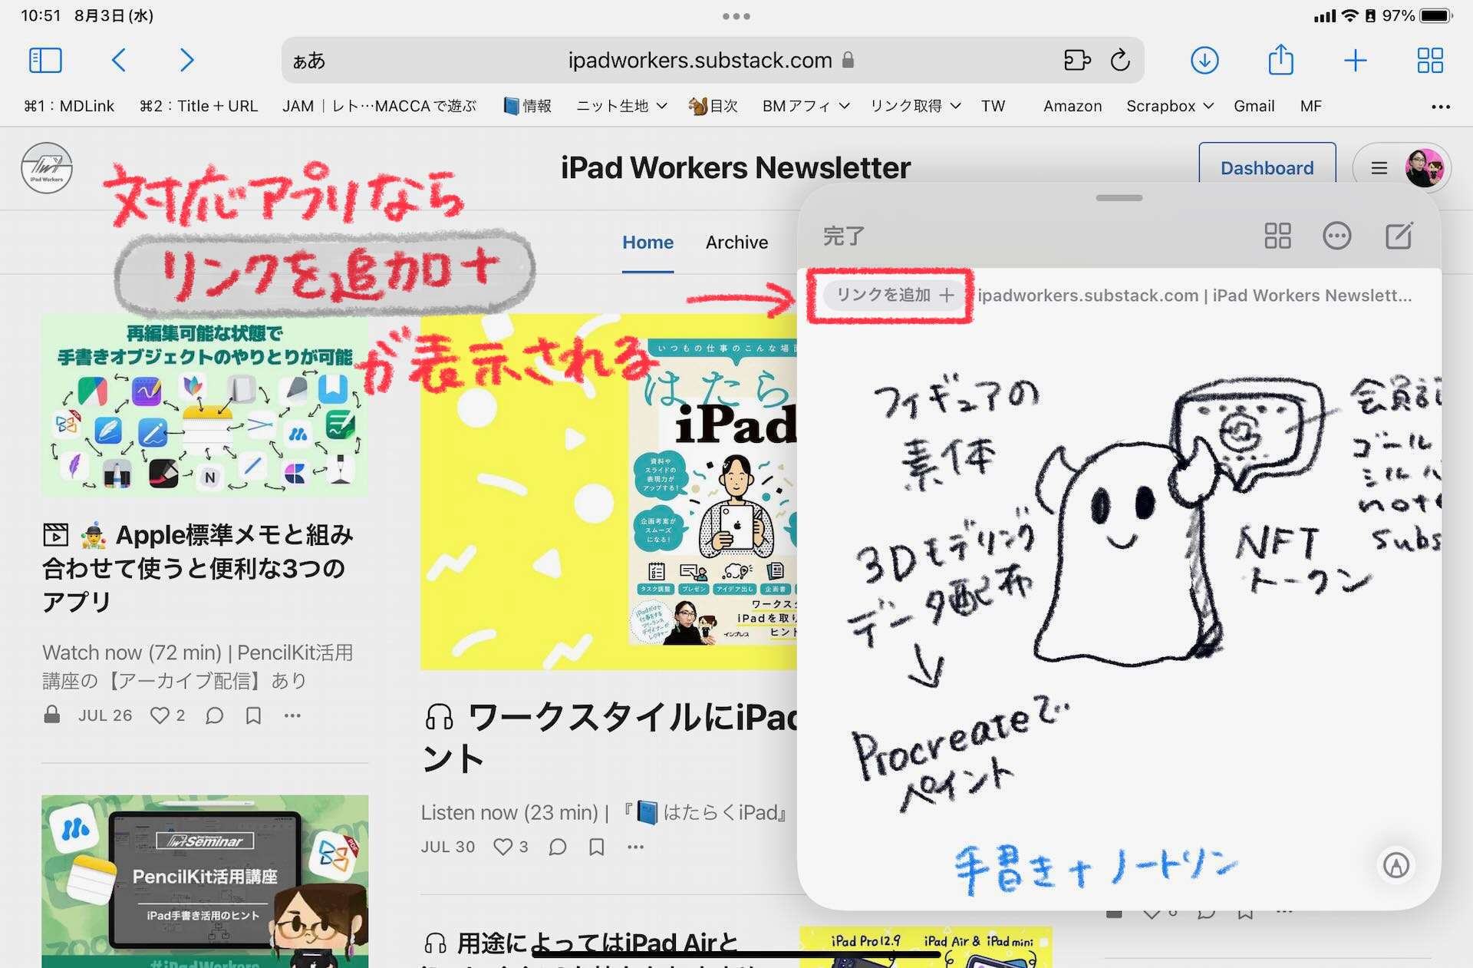Run the ⌘2 : Title + URL bookmarklet
This screenshot has height=968, width=1473.
pos(199,106)
